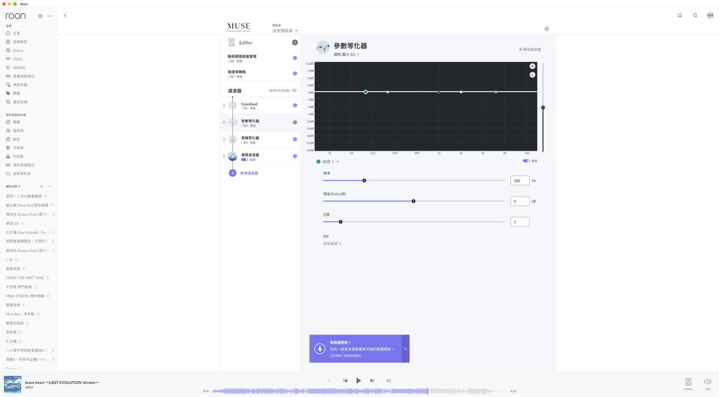Open the volume control icon
The width and height of the screenshot is (719, 397).
tap(707, 382)
